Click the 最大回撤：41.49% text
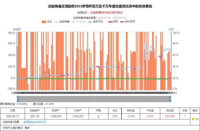The height and width of the screenshot is (131, 200). tap(43, 104)
